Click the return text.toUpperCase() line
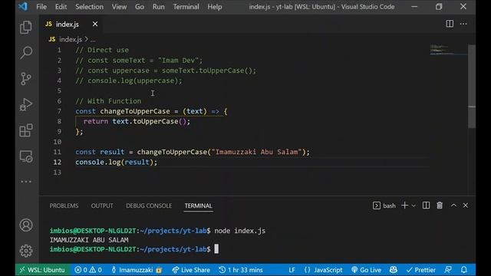 [137, 121]
